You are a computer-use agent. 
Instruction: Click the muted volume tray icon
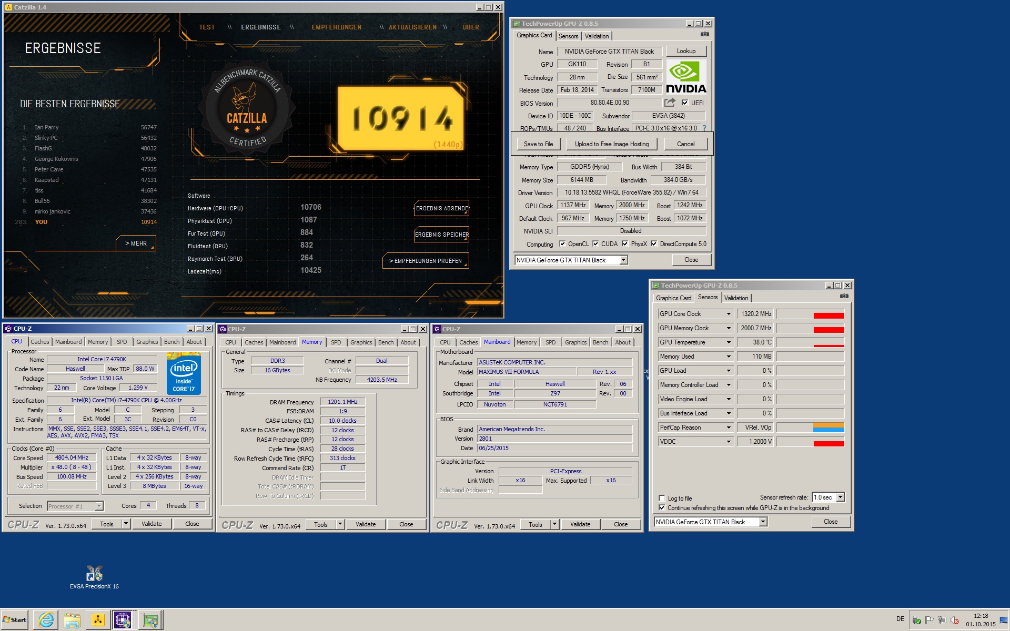pyautogui.click(x=955, y=620)
